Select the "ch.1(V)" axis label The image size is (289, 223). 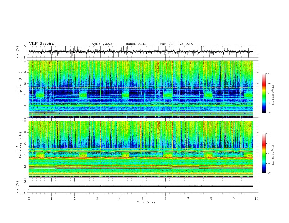(18, 52)
